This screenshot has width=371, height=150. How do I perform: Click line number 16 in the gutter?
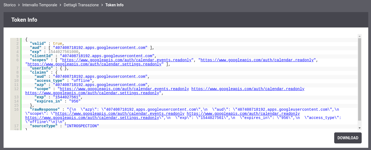[x=16, y=109]
